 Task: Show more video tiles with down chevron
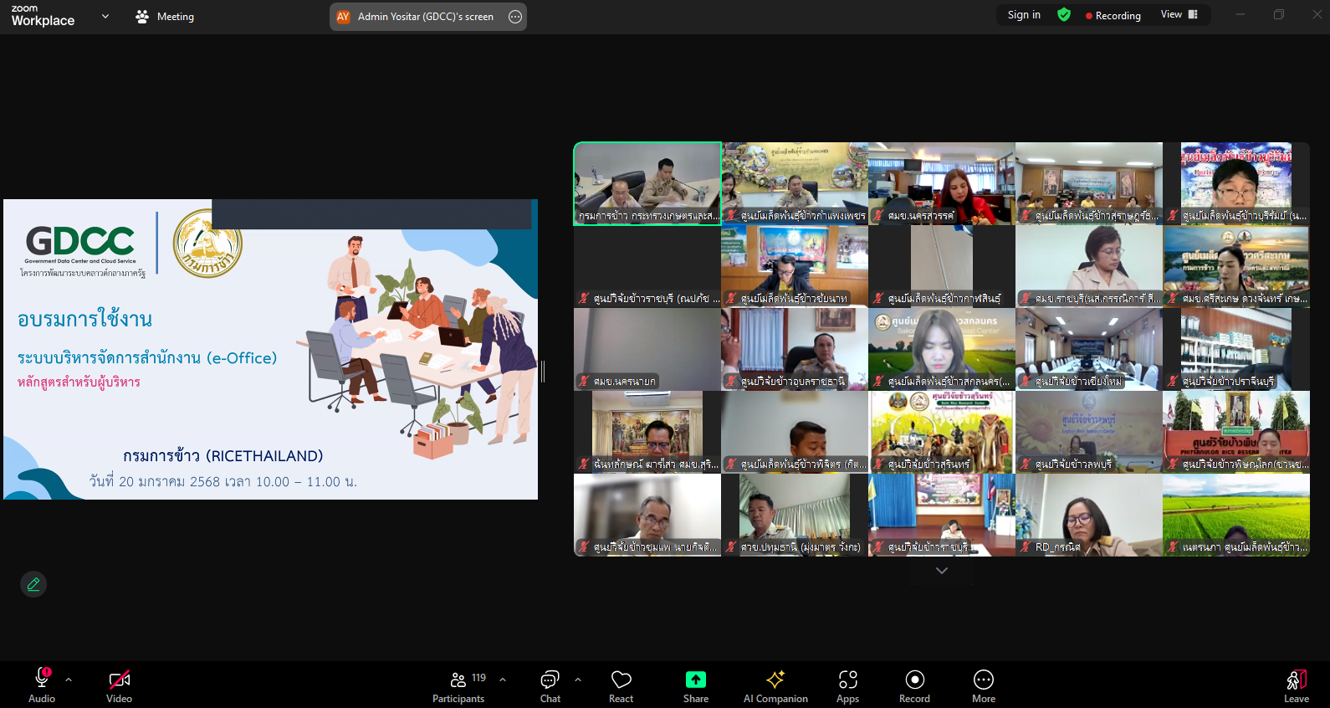942,571
